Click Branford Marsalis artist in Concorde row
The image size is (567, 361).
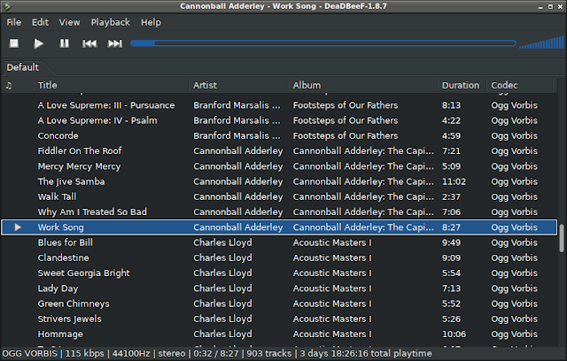(237, 135)
